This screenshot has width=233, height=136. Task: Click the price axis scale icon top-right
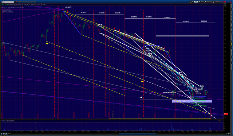pos(225,4)
